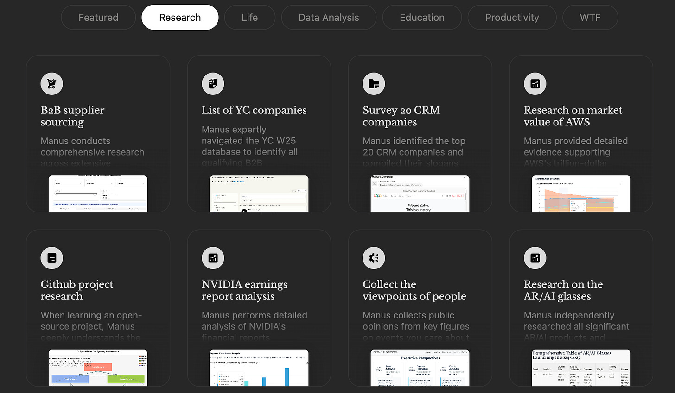Viewport: 675px width, 393px height.
Task: Open the List of YC companies title
Action: pos(254,110)
